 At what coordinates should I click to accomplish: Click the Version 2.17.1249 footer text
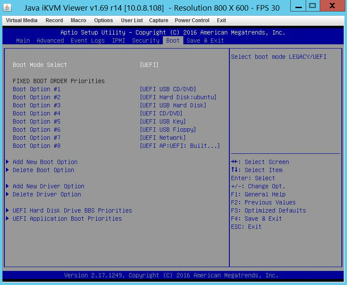(x=171, y=276)
